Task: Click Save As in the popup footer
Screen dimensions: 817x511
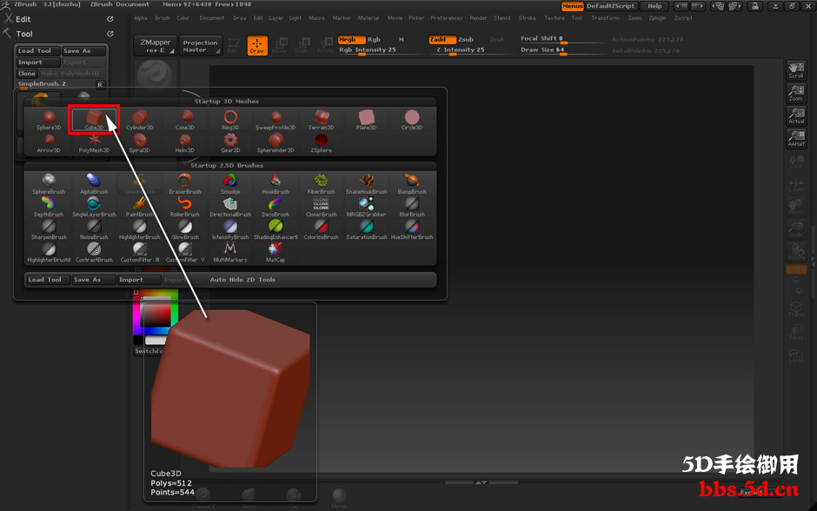Action: tap(94, 280)
